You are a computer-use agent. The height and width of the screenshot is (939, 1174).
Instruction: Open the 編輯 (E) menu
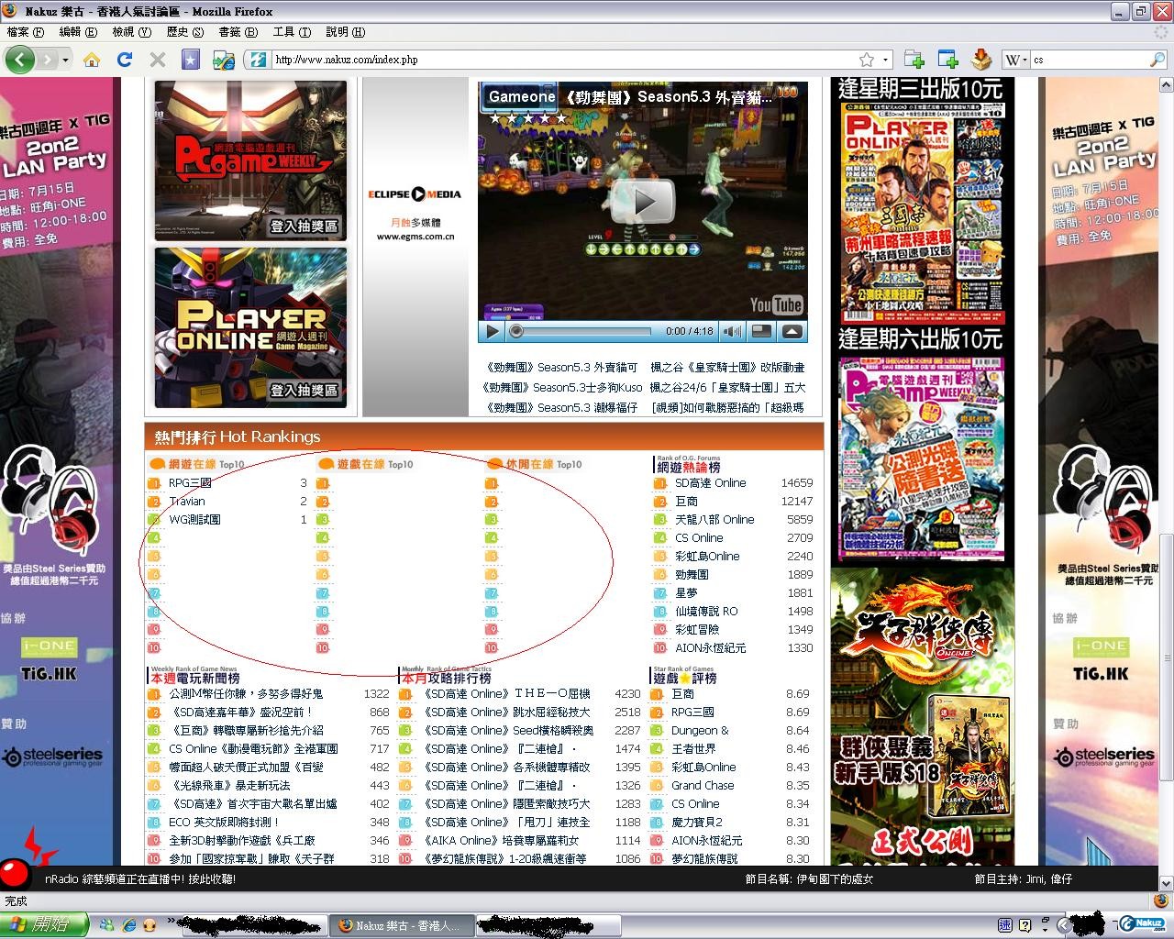coord(77,32)
